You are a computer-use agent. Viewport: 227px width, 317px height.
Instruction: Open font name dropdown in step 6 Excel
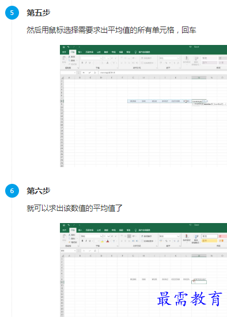pyautogui.click(x=101, y=236)
